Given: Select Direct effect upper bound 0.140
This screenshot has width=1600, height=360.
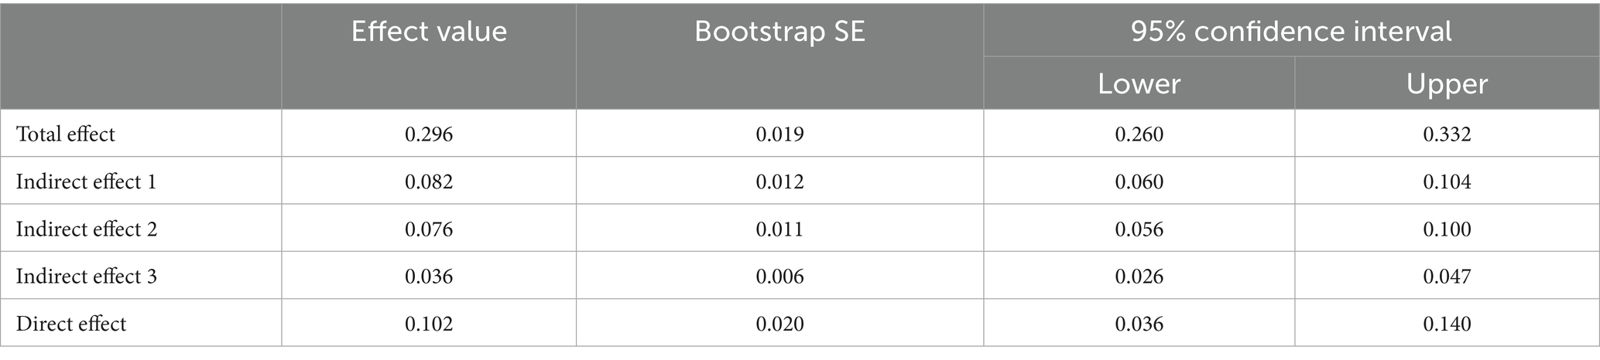Looking at the screenshot, I should pyautogui.click(x=1447, y=324).
